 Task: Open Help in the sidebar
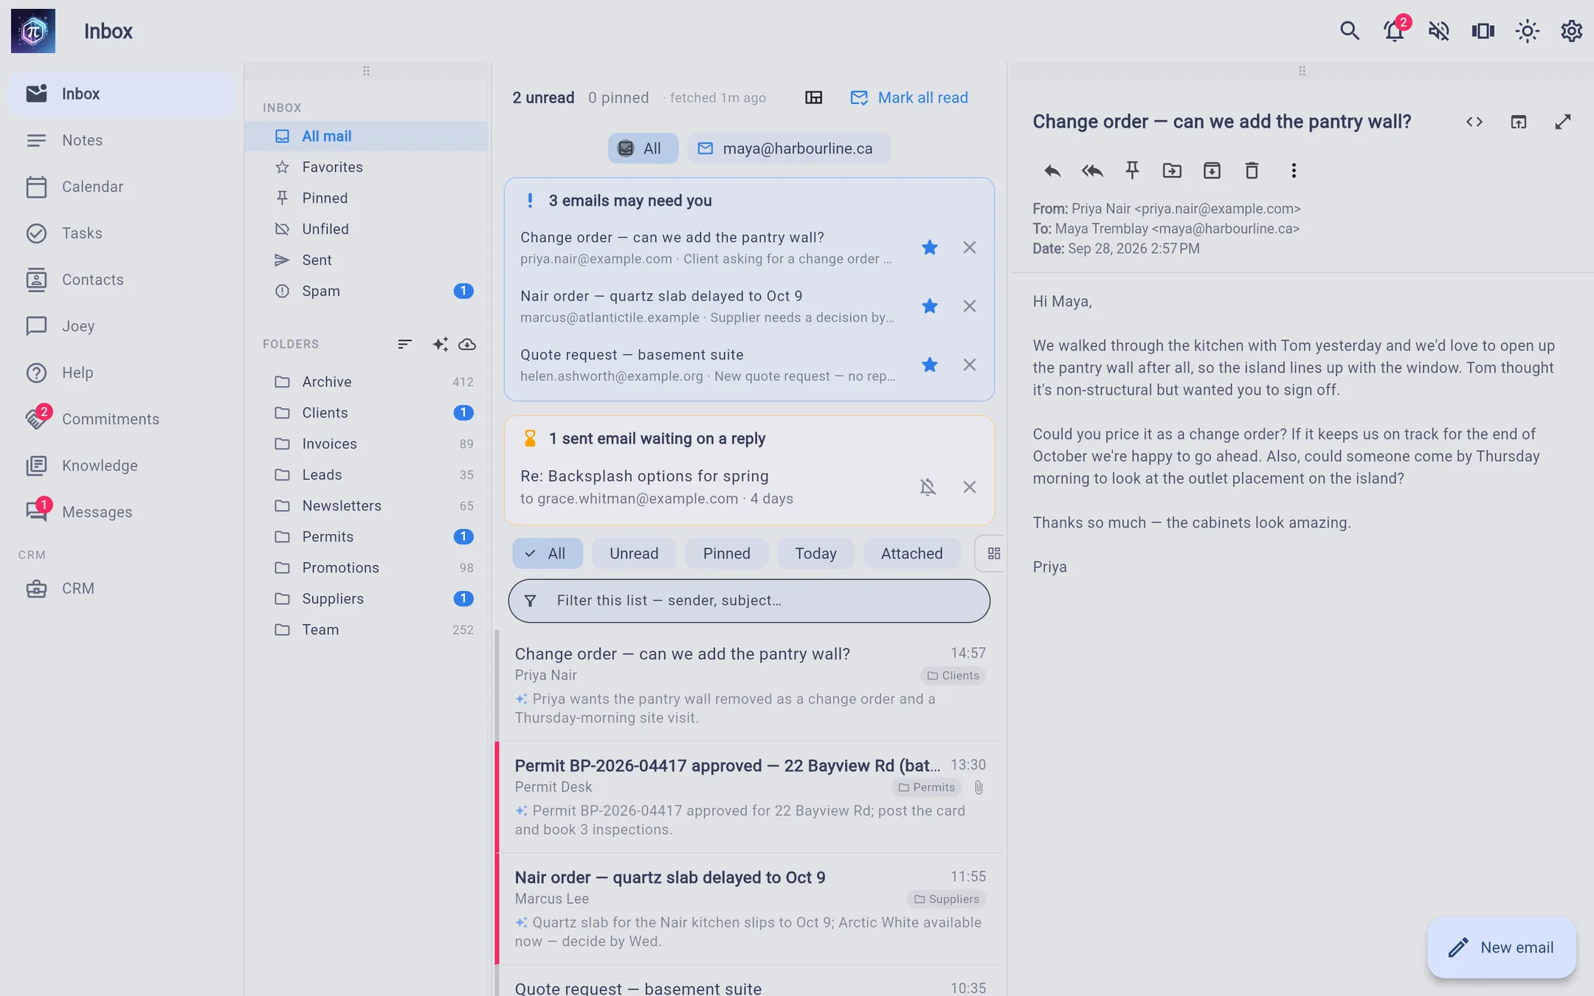click(122, 373)
